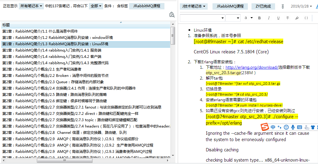This screenshot has width=318, height=164.
Task: Toggle underline formatting
Action: coord(278,18)
